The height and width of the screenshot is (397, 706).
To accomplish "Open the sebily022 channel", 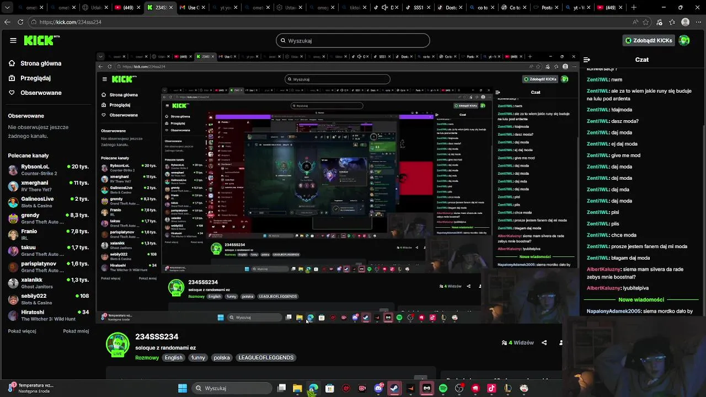I will click(x=49, y=299).
